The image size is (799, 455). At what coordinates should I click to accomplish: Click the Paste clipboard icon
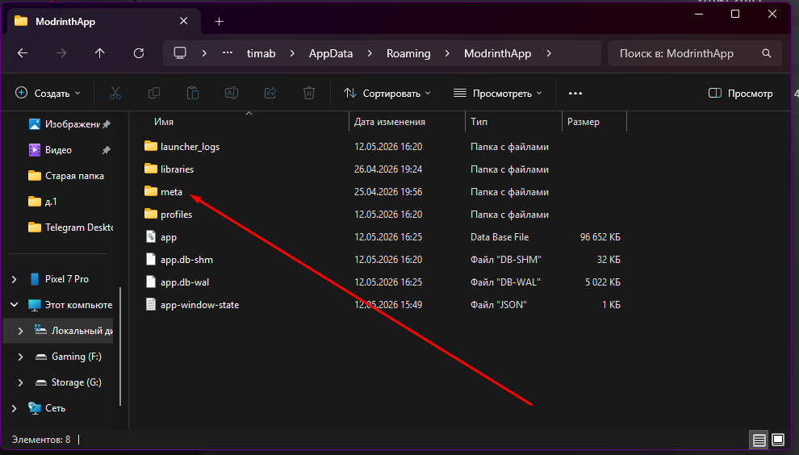[x=193, y=94]
